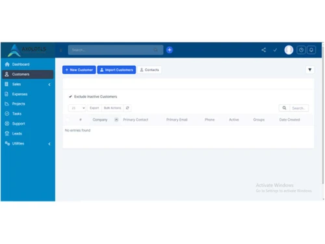Click the Projects chart icon
This screenshot has width=325, height=244.
(x=7, y=103)
